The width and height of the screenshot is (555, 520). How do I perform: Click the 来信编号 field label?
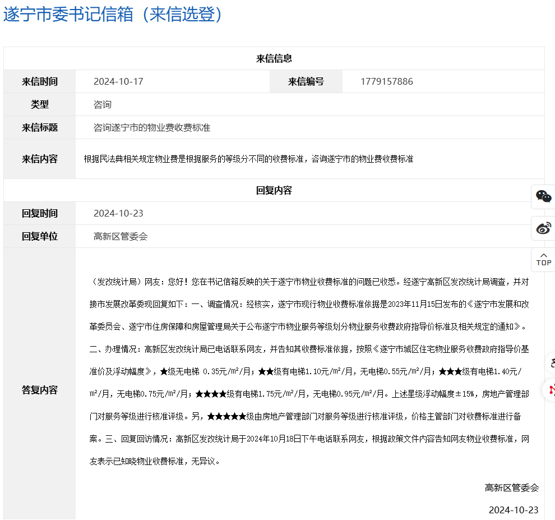tap(306, 81)
